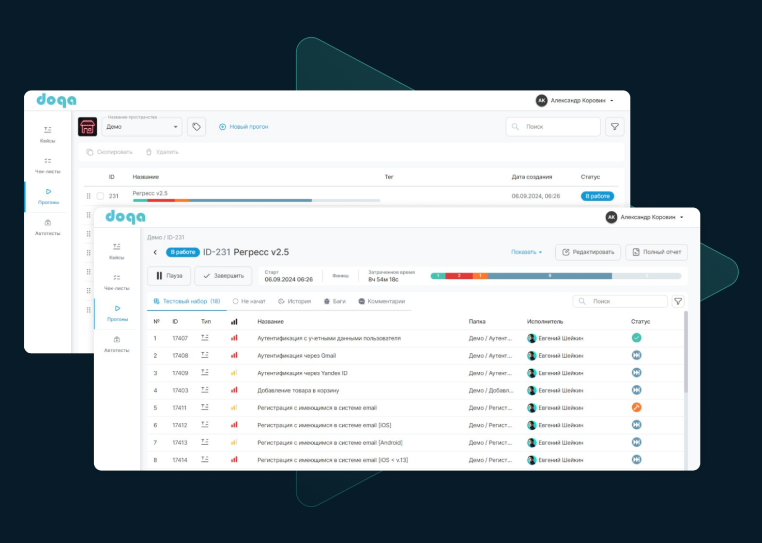Click the Новый прогон link
762x543 pixels.
pyautogui.click(x=243, y=127)
